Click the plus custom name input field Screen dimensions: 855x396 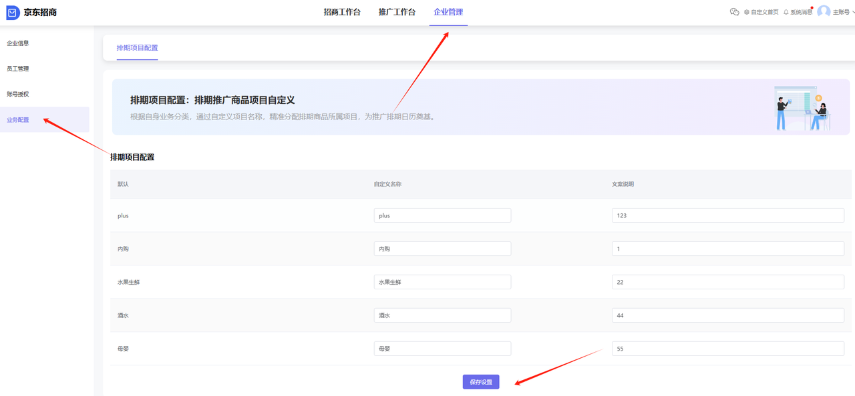pos(442,215)
